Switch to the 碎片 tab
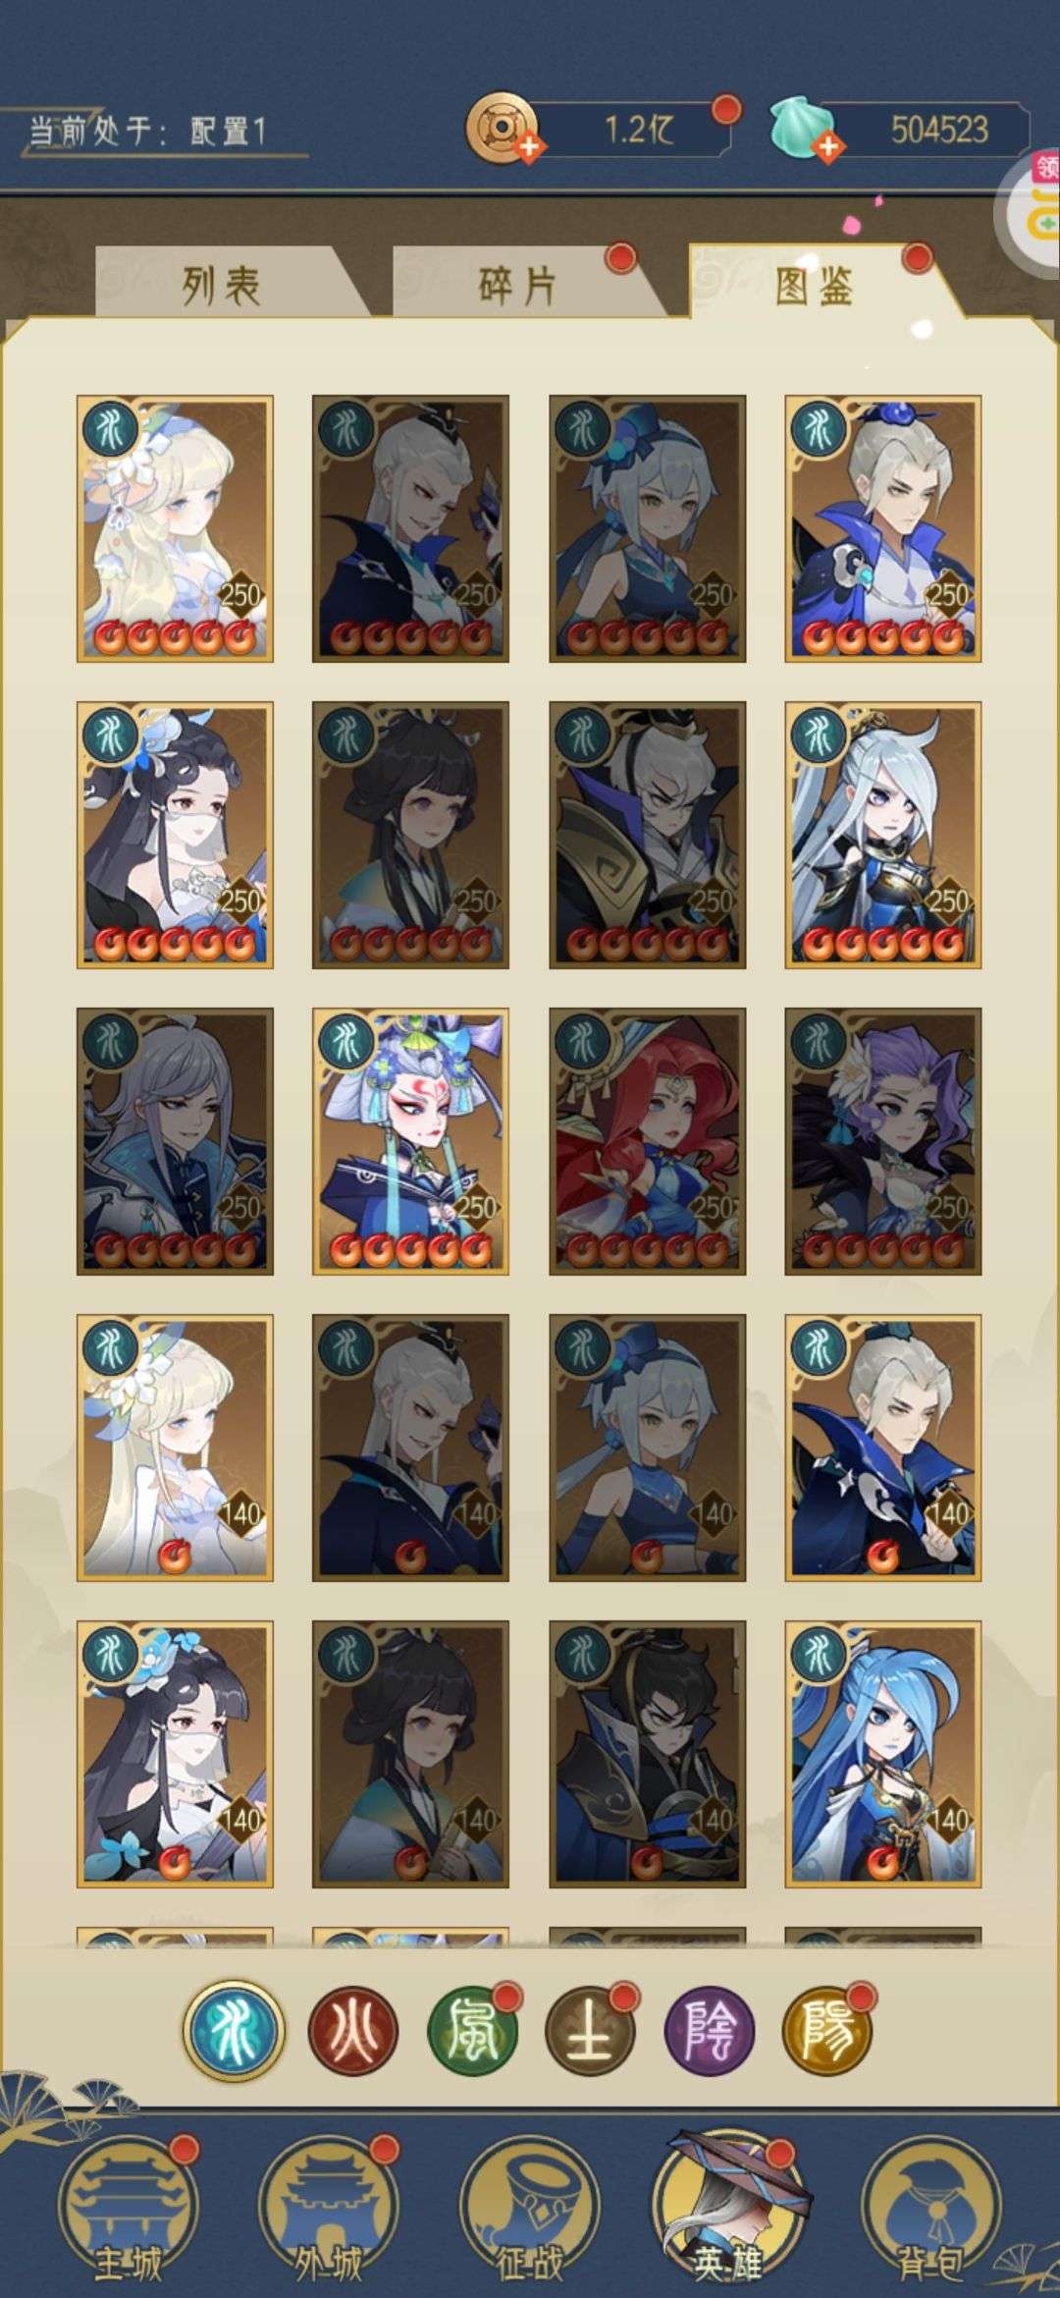Screen dimensions: 1060x2298 point(518,285)
